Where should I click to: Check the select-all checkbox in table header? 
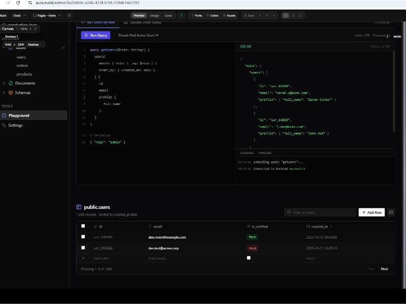[x=83, y=226]
